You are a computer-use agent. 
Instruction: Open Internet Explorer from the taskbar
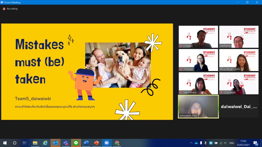[x=45, y=143]
